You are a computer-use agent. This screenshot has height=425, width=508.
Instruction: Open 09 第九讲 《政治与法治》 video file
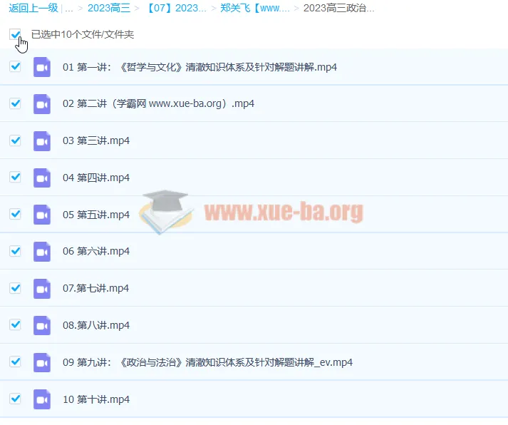[x=207, y=362]
